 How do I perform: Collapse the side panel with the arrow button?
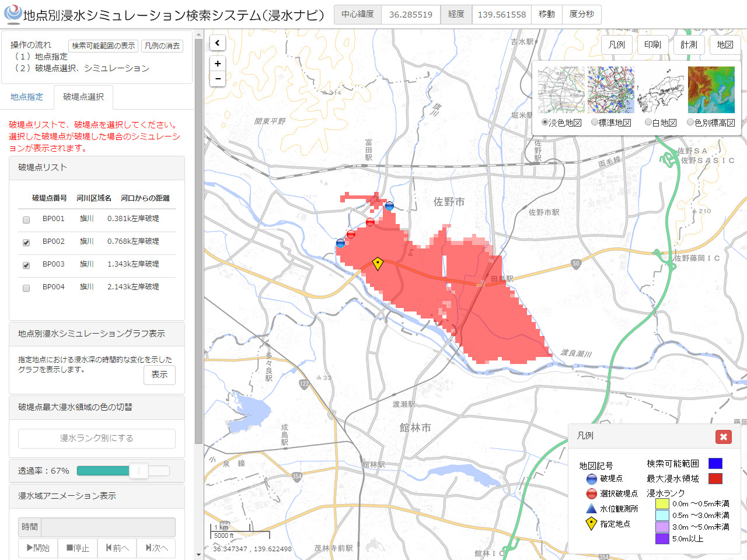217,43
